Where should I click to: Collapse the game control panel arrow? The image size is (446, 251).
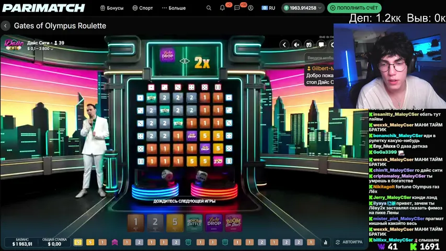click(x=284, y=44)
